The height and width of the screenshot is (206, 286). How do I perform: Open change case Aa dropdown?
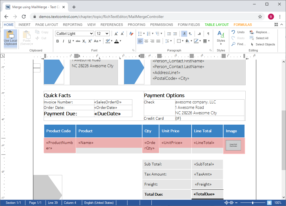tap(97, 41)
